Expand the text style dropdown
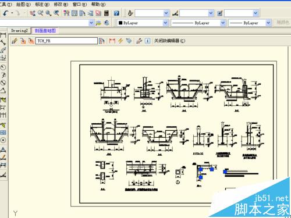 coord(166,13)
